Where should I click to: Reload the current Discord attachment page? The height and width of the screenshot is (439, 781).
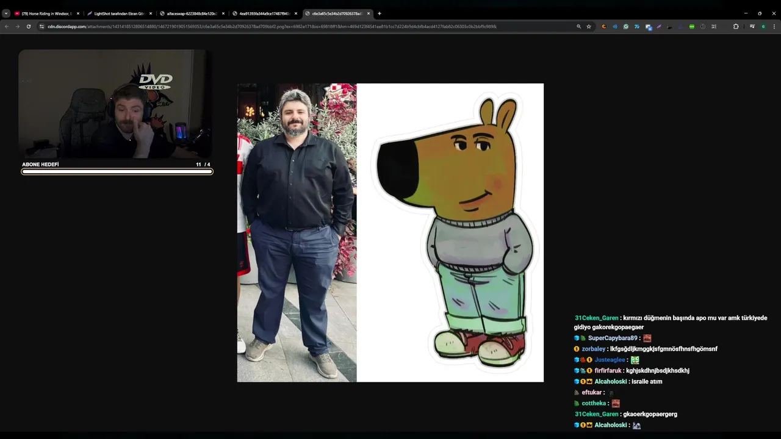click(x=28, y=26)
